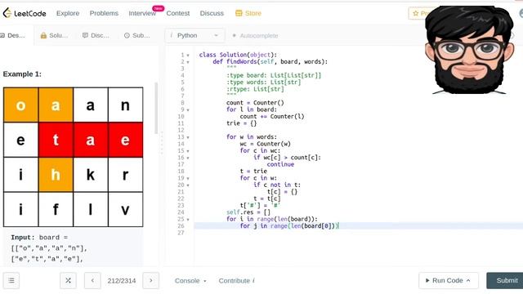
Task: Collapse the findWords fold arrow on line 2
Action: click(188, 62)
